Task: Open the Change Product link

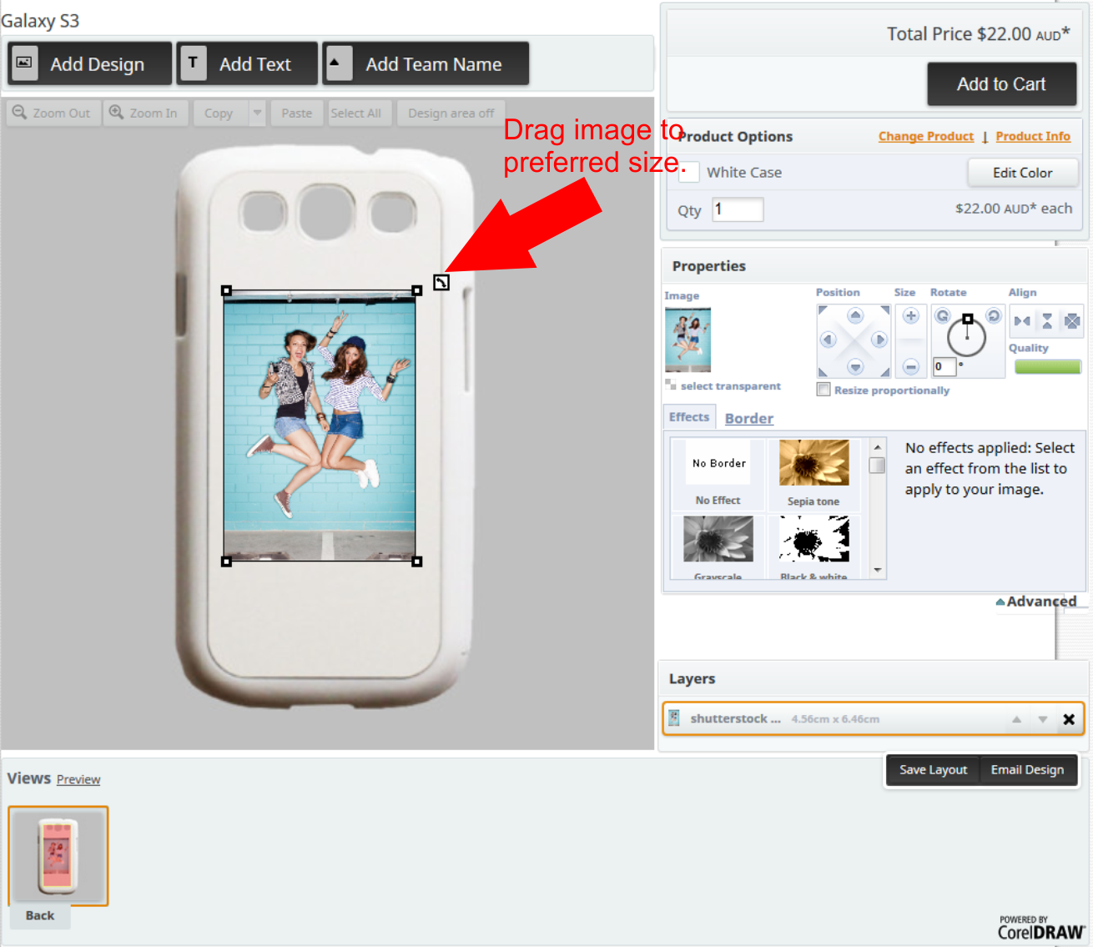Action: click(x=925, y=137)
